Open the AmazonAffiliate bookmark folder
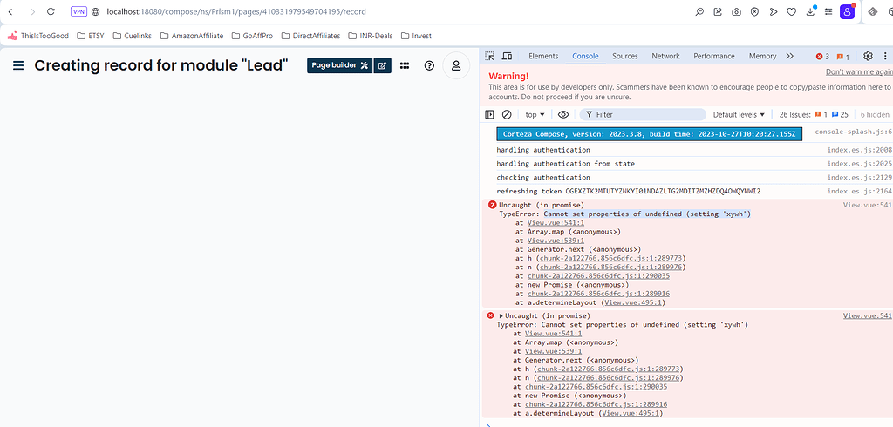 tap(192, 36)
